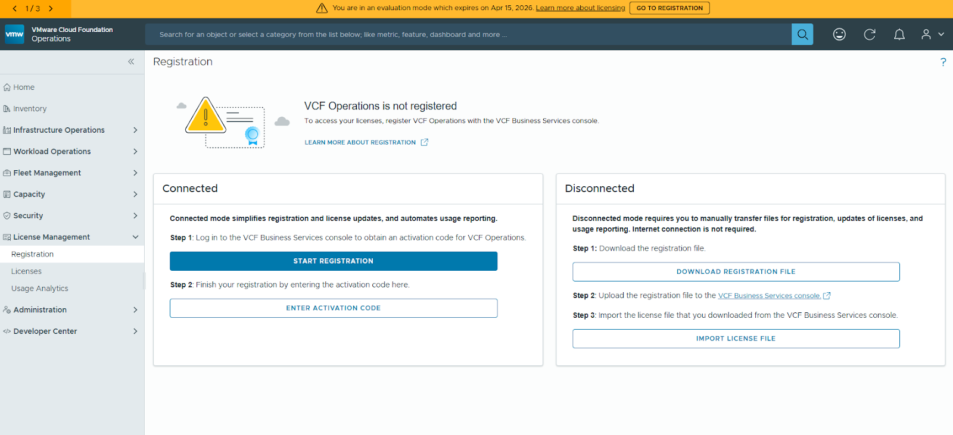Open the user account menu
Image resolution: width=953 pixels, height=435 pixels.
[x=933, y=35]
